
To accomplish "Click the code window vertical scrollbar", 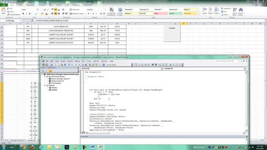I will [x=246, y=101].
